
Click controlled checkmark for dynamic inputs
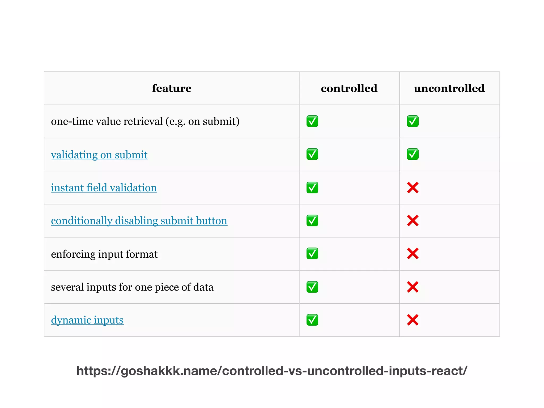pos(312,320)
